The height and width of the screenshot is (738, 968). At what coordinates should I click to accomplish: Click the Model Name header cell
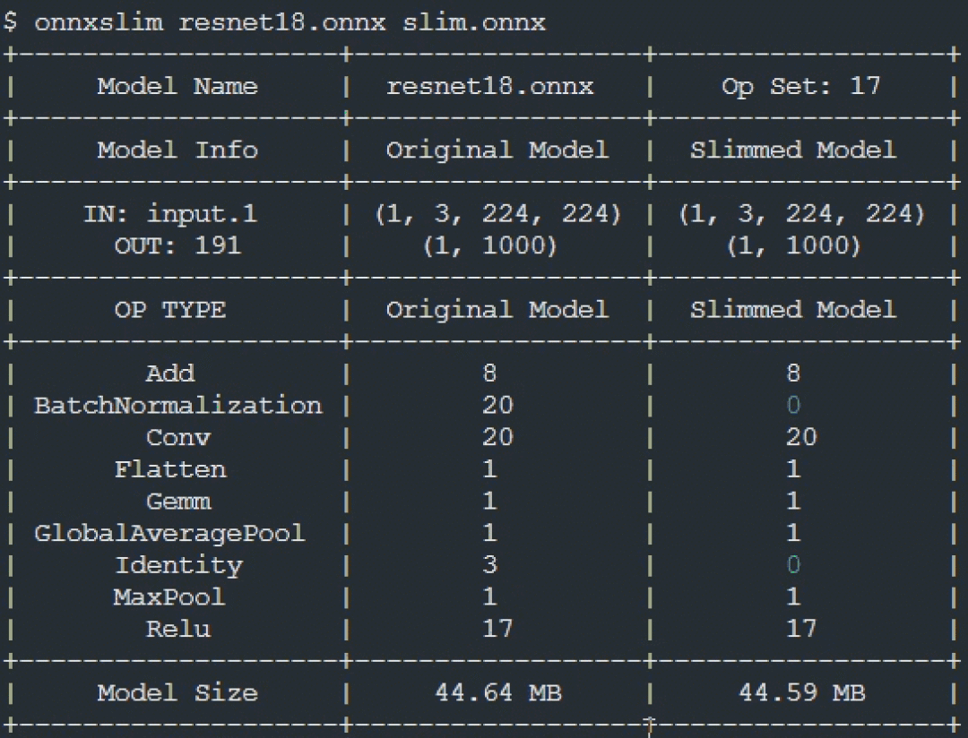[x=177, y=86]
